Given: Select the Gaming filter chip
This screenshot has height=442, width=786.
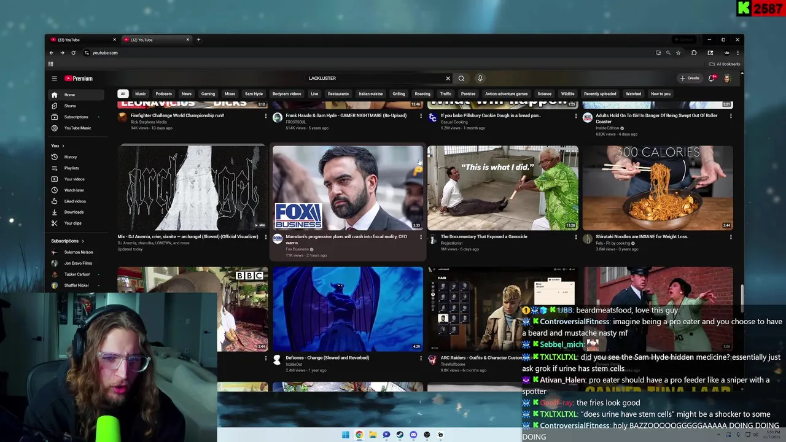Looking at the screenshot, I should tap(208, 94).
